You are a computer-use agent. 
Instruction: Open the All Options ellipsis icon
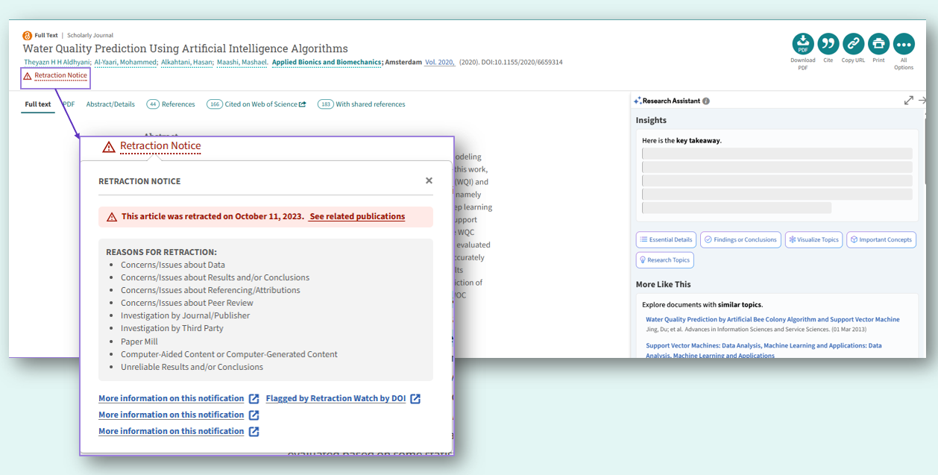(x=904, y=44)
